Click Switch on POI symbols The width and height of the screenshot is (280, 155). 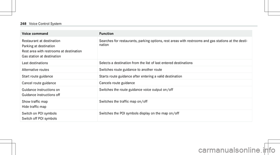point(39,113)
